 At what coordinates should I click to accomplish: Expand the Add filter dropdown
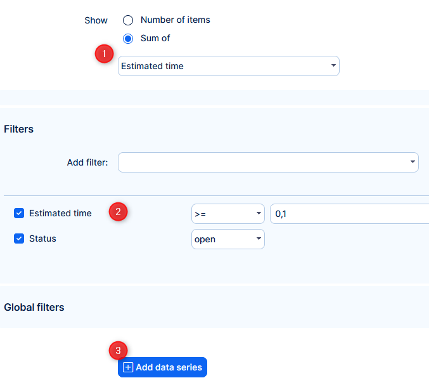[x=267, y=162]
